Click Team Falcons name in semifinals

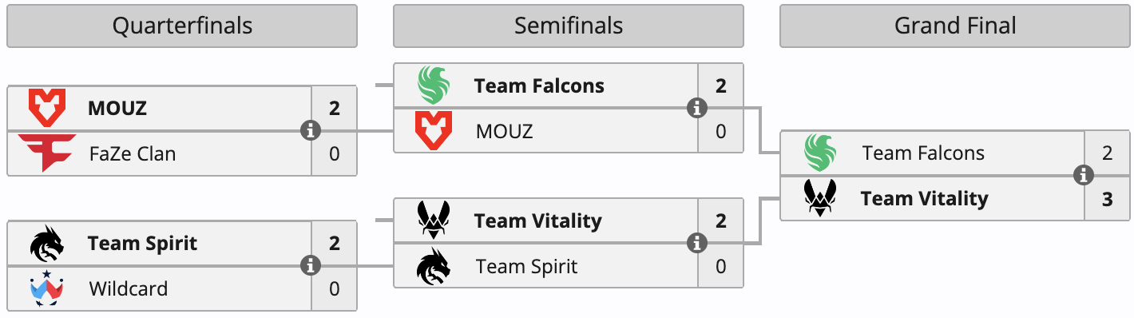point(539,85)
